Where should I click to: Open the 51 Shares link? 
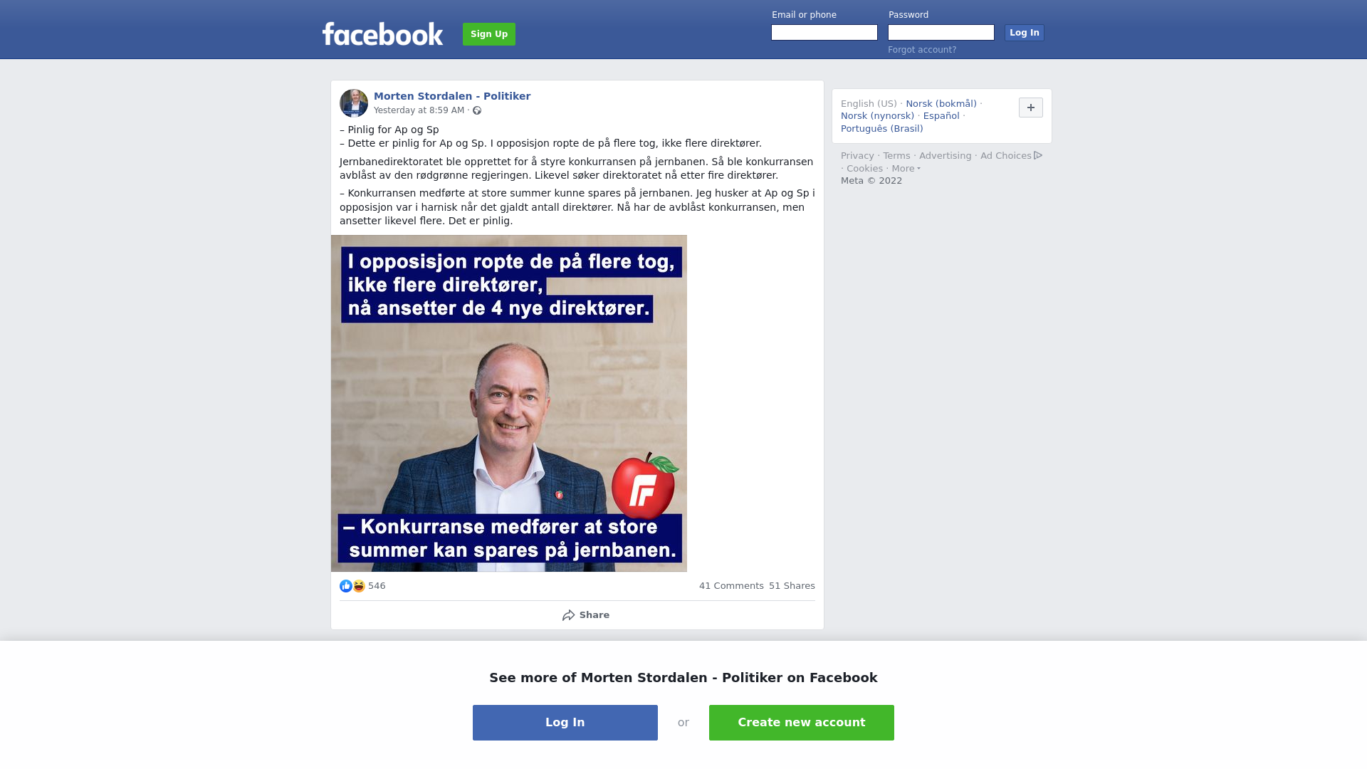(x=792, y=586)
